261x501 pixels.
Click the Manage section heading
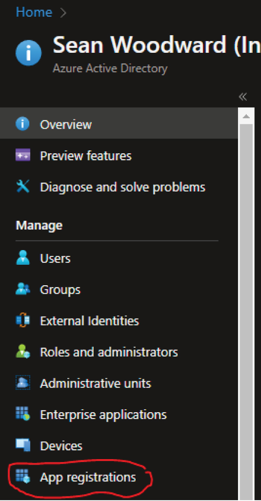click(39, 226)
